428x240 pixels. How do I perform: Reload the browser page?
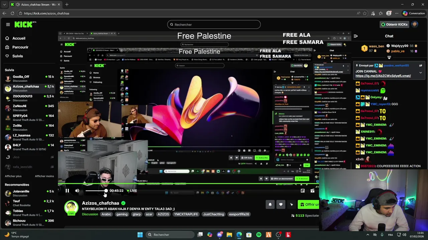coord(12,13)
